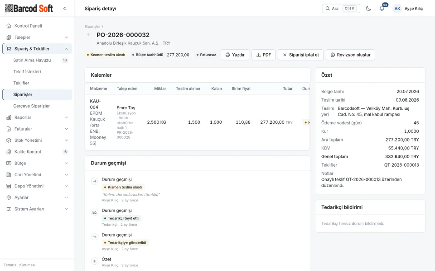435x271 pixels.
Task: Click the Faturalar document icon
Action: click(x=9, y=129)
